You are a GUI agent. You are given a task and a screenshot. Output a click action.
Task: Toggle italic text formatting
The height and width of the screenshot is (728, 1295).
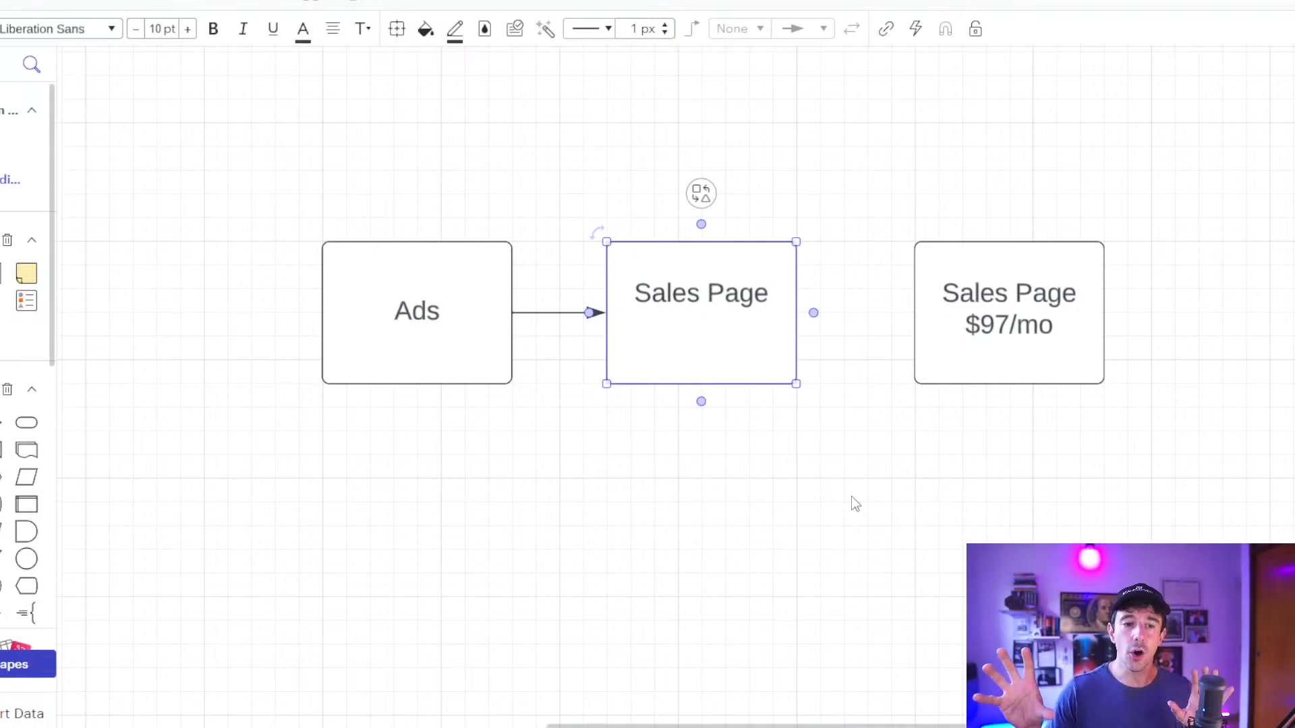[243, 29]
